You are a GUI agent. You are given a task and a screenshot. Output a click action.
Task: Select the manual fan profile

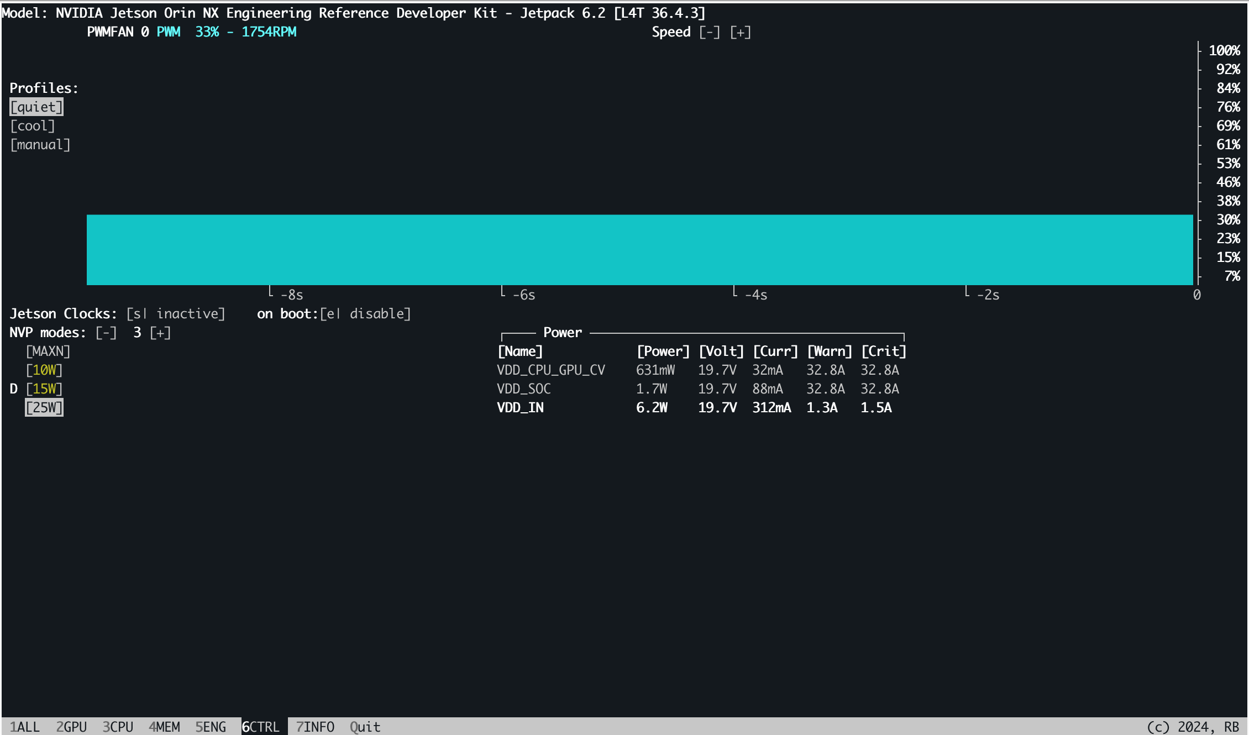(x=40, y=145)
